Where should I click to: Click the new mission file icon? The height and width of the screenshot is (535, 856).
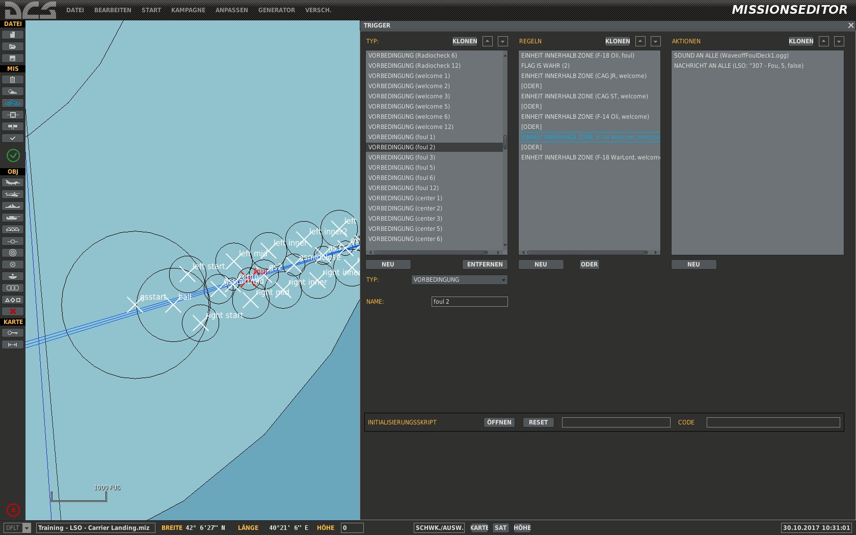click(x=13, y=35)
